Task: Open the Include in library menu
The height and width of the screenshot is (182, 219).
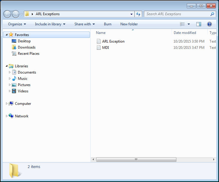Action: click(50, 24)
